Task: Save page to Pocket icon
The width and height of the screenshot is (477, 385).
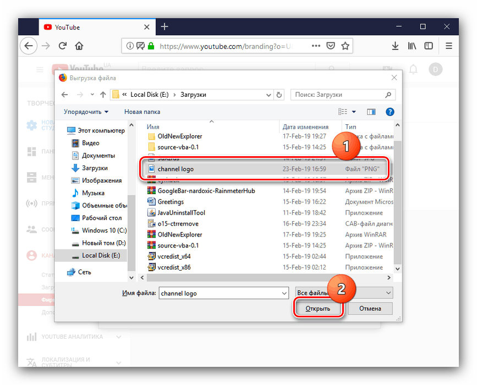Action: (x=331, y=46)
